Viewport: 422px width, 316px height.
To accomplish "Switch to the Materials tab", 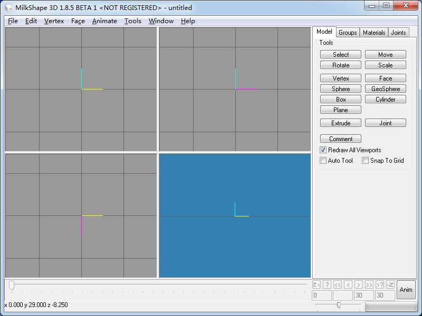I will 374,33.
